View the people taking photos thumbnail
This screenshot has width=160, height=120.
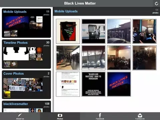[x=144, y=31]
